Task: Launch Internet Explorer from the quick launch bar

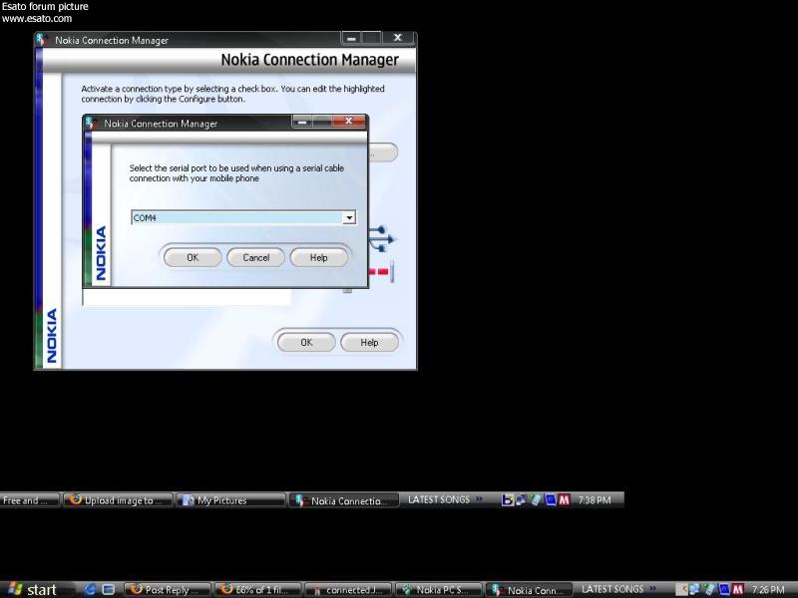Action: 91,590
